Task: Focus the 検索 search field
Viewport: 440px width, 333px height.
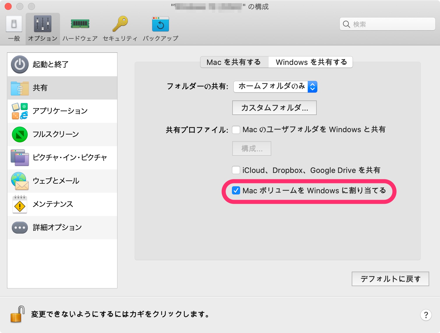Action: coord(388,24)
